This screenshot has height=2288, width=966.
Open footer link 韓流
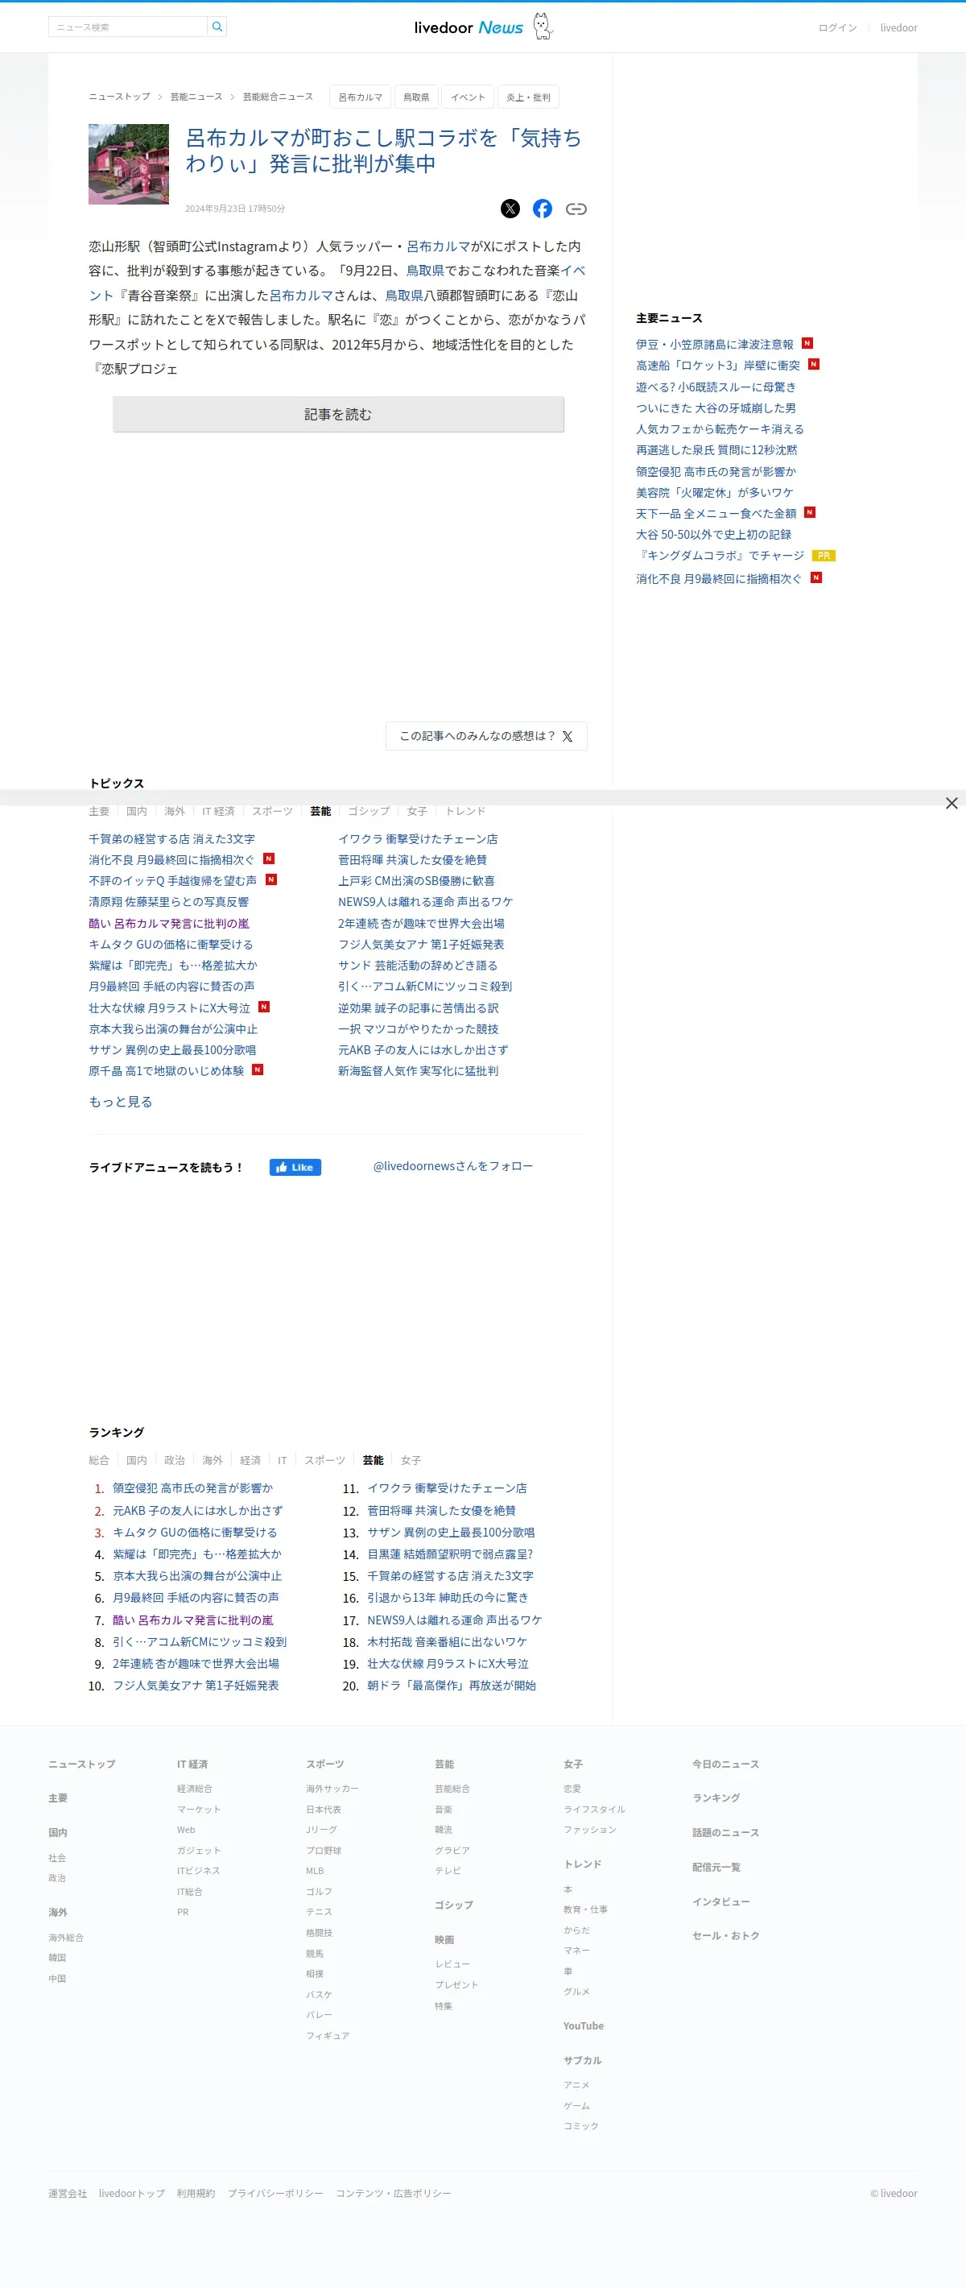click(x=443, y=1830)
